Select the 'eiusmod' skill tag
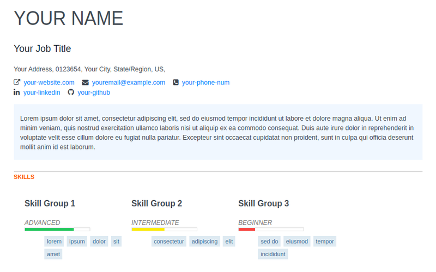The height and width of the screenshot is (272, 436). (x=296, y=242)
